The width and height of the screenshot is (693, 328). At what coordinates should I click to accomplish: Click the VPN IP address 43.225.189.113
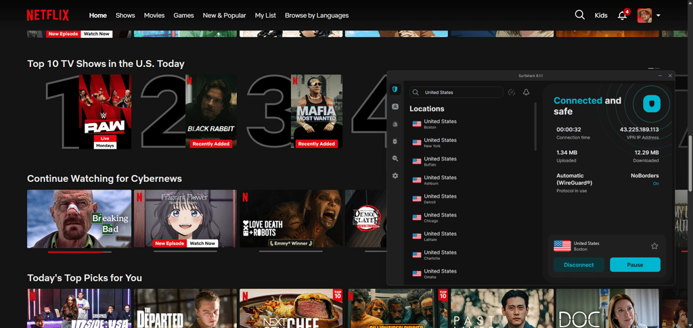coord(639,129)
